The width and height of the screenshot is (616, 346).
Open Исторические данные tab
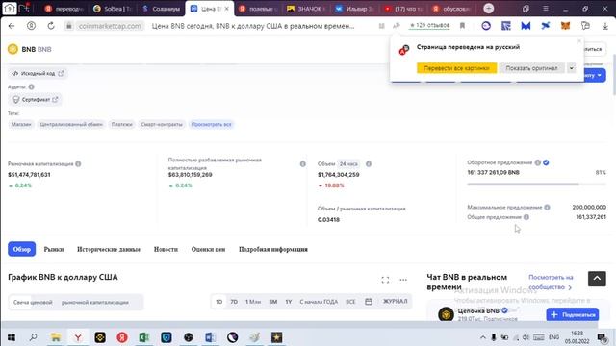[109, 249]
